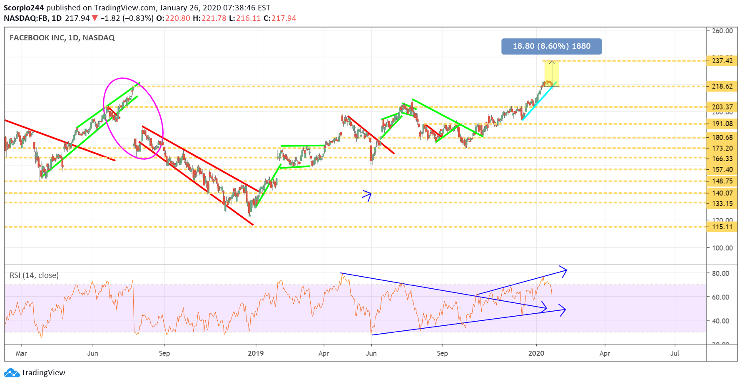Click the RSI 60.00 axis value
This screenshot has height=384, width=742.
[720, 297]
